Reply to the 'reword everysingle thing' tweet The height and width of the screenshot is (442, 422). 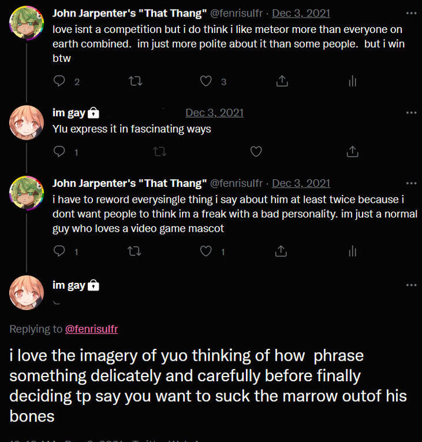tap(59, 252)
